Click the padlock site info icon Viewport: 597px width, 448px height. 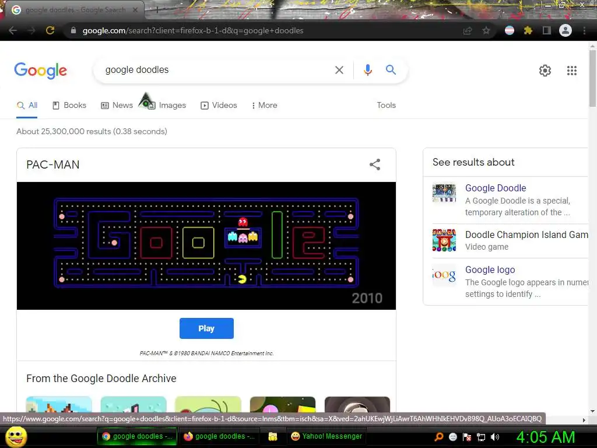point(73,30)
